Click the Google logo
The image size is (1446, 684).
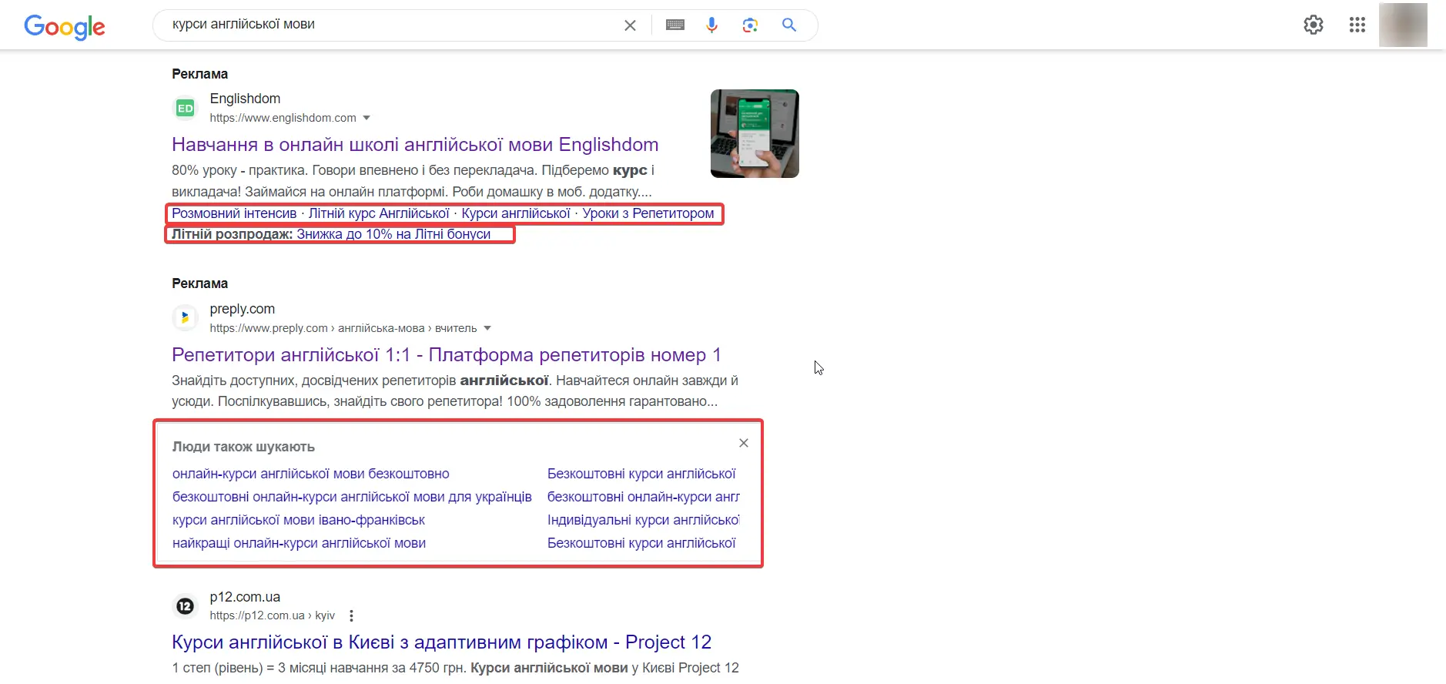65,26
